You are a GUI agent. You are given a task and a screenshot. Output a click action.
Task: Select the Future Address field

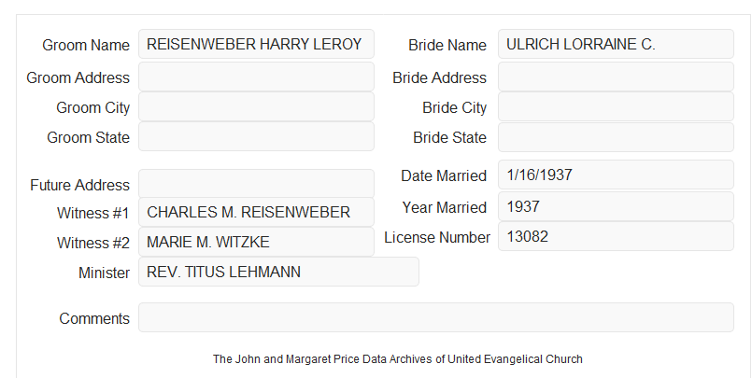256,184
